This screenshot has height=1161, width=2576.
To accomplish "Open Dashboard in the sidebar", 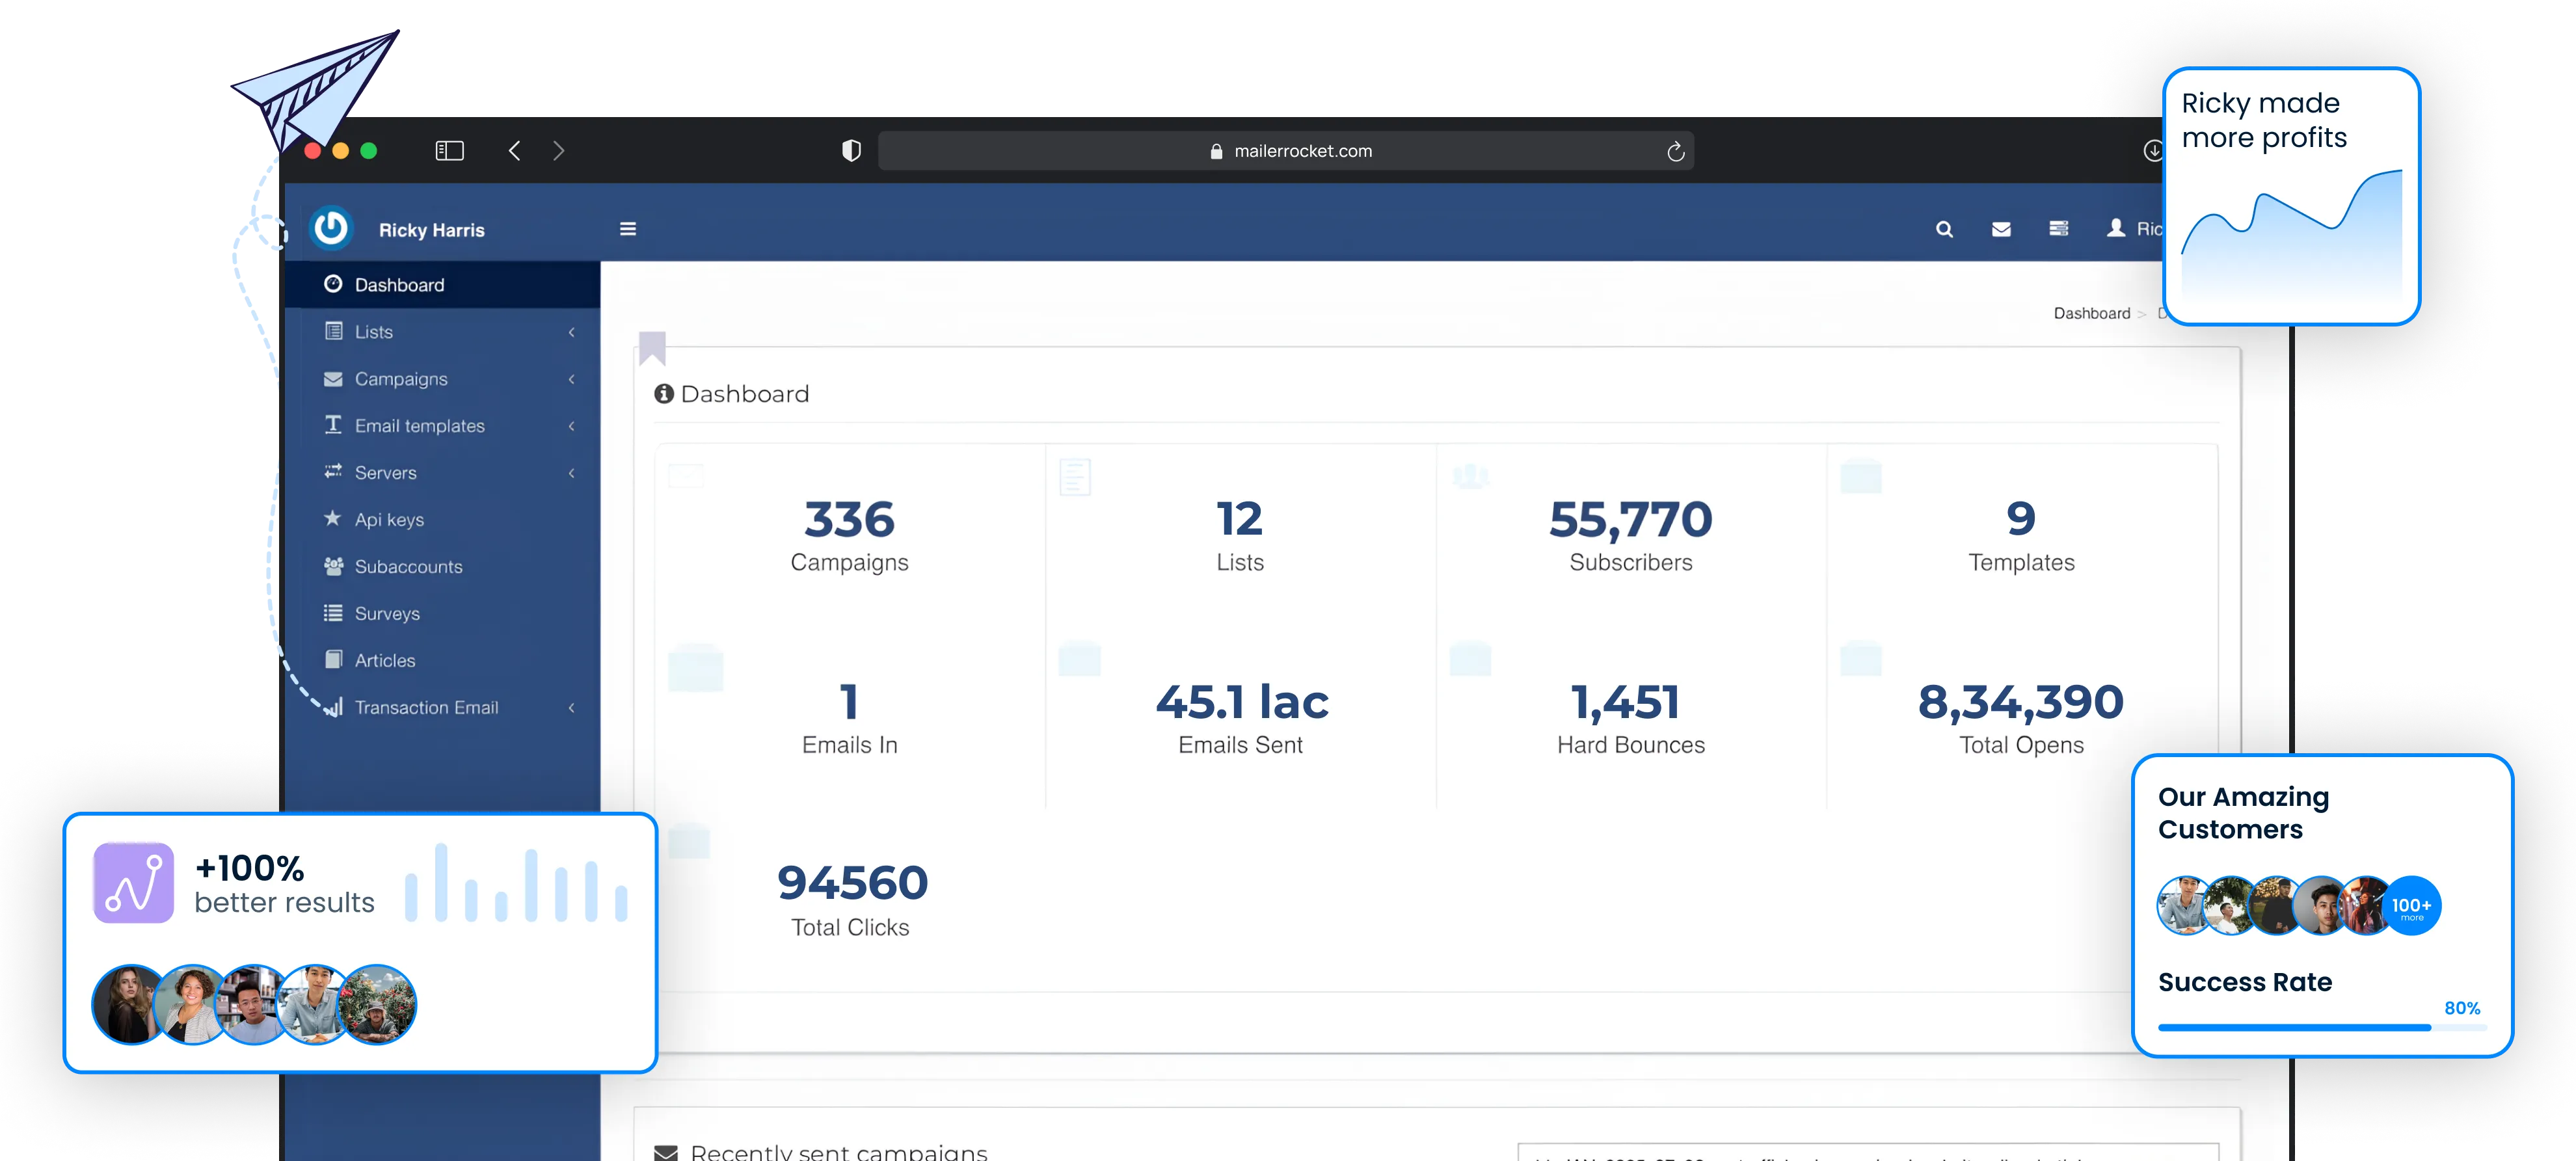I will coord(442,285).
